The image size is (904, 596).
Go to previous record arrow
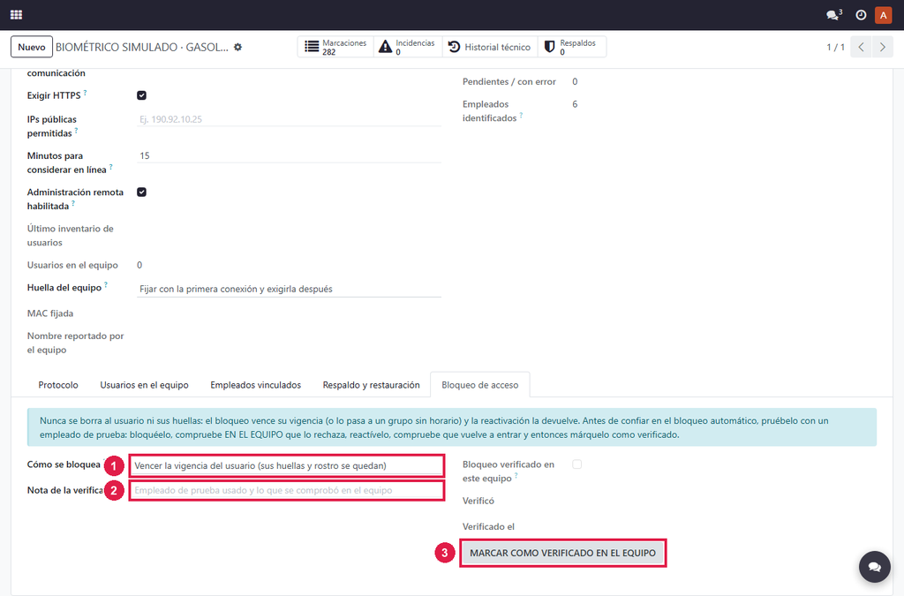click(x=862, y=48)
